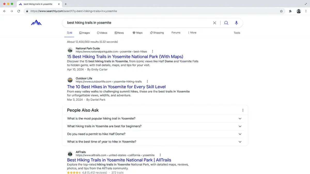Clear the search query with the X icon
The height and width of the screenshot is (174, 310).
pyautogui.click(x=214, y=23)
